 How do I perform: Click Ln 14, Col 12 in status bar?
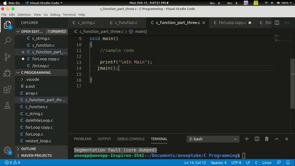(195, 162)
